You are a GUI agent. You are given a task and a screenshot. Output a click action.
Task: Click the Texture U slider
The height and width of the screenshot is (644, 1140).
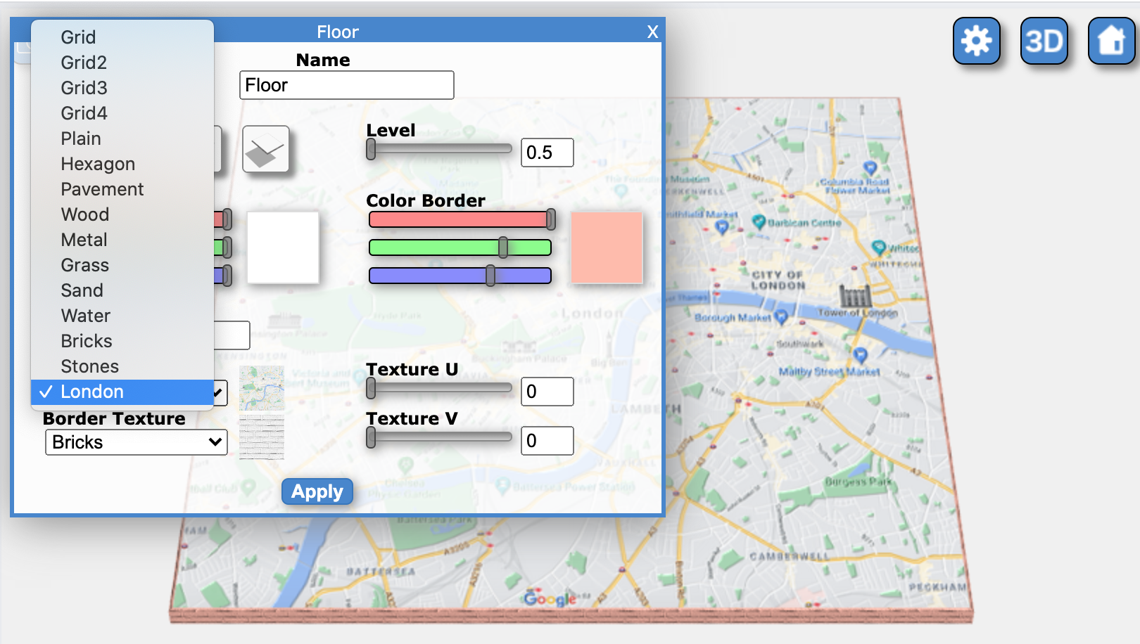(439, 388)
